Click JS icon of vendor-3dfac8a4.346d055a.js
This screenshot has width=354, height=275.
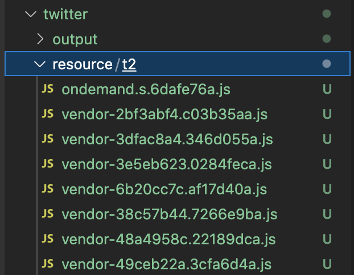click(48, 139)
